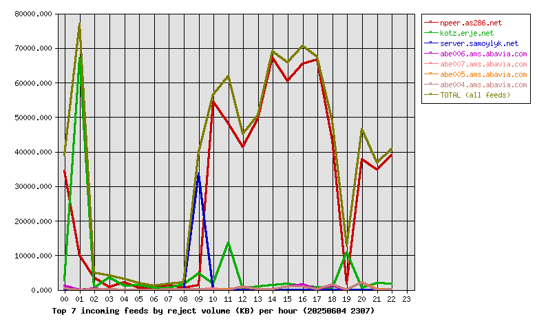The width and height of the screenshot is (537, 330).
Task: Click hour 19 on the x-axis
Action: coord(347,299)
